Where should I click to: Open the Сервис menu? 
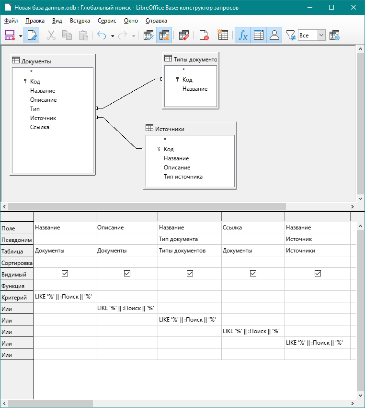107,21
